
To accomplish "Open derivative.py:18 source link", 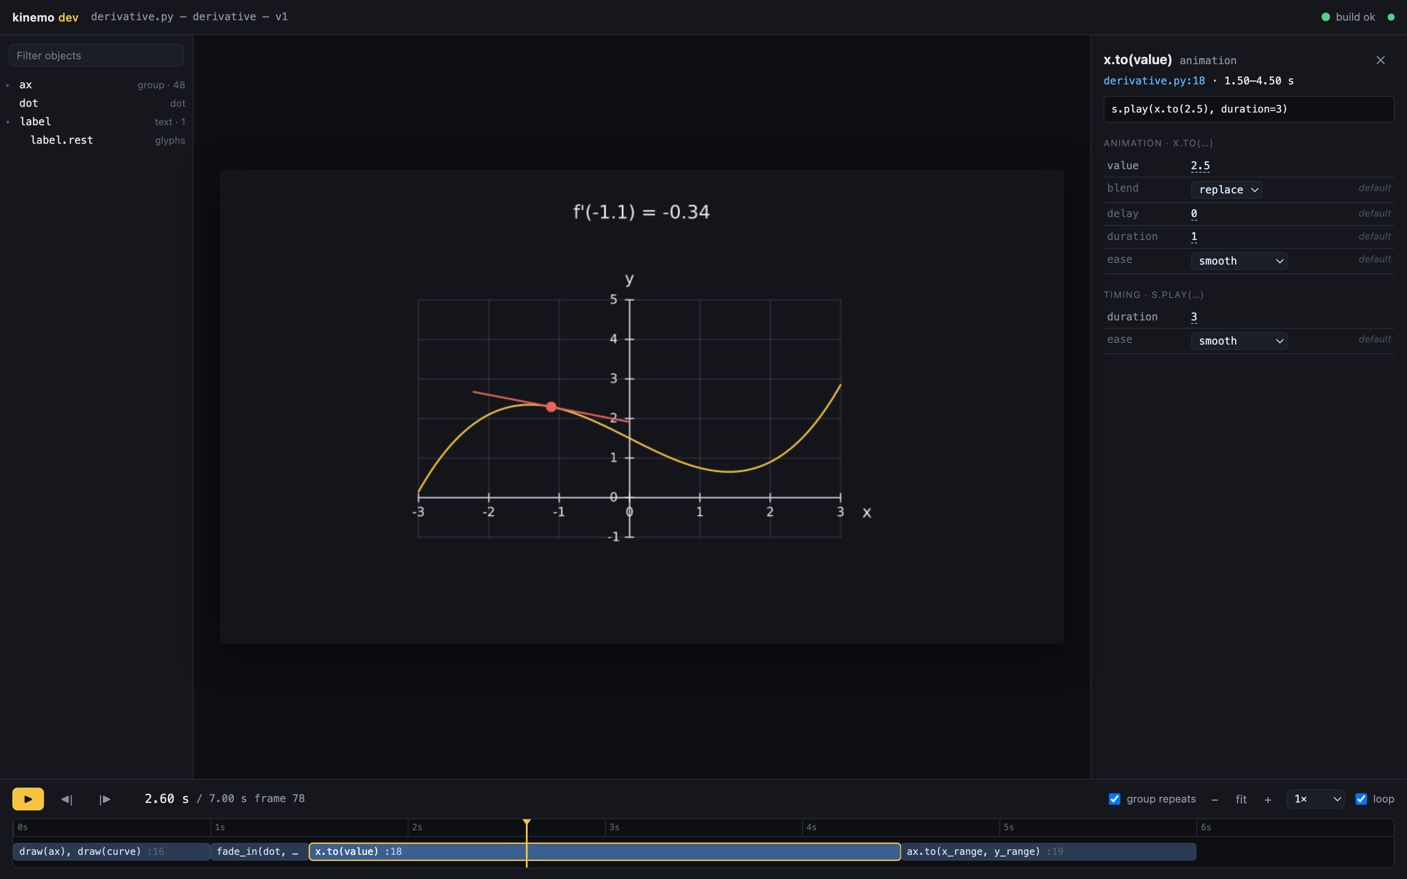I will pyautogui.click(x=1154, y=81).
